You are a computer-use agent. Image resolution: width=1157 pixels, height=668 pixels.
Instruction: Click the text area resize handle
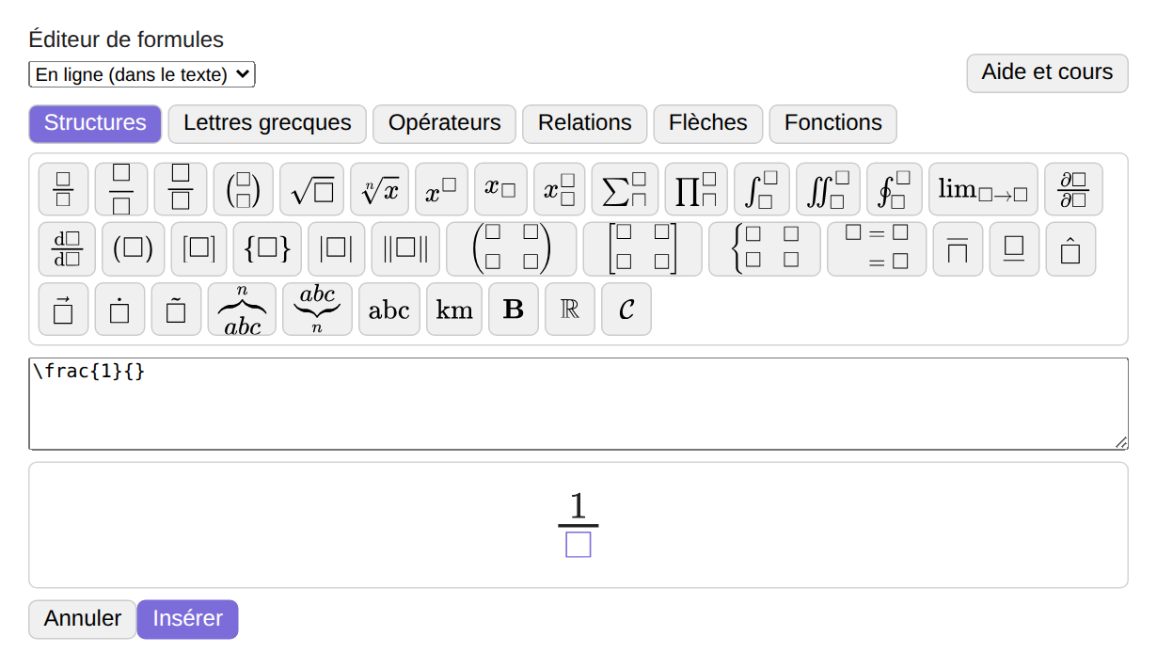click(x=1120, y=442)
